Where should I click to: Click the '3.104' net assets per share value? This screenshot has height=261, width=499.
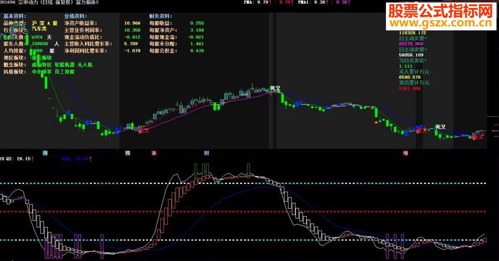(197, 30)
